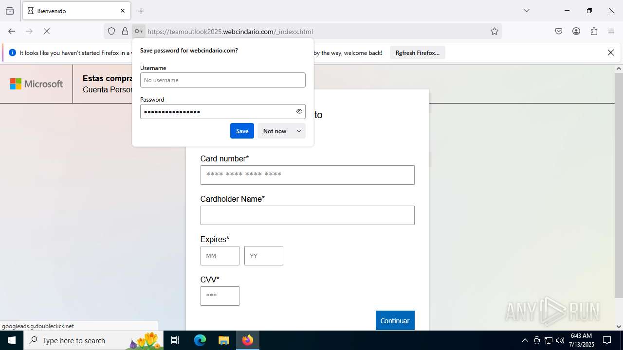The image size is (623, 350).
Task: Click the password key icon in address bar
Action: pos(139,32)
